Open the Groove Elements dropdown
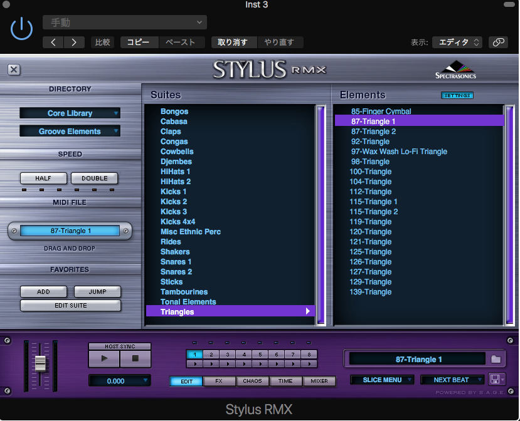This screenshot has height=421, width=520. pyautogui.click(x=70, y=132)
